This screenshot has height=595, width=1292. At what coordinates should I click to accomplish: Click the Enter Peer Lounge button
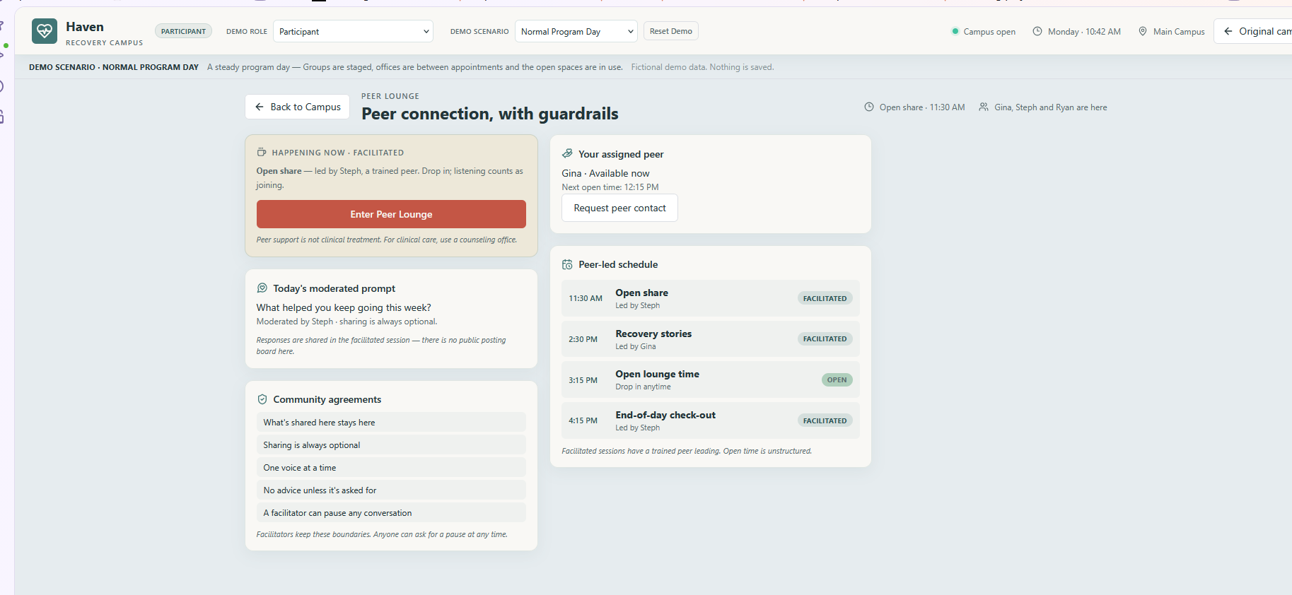391,214
